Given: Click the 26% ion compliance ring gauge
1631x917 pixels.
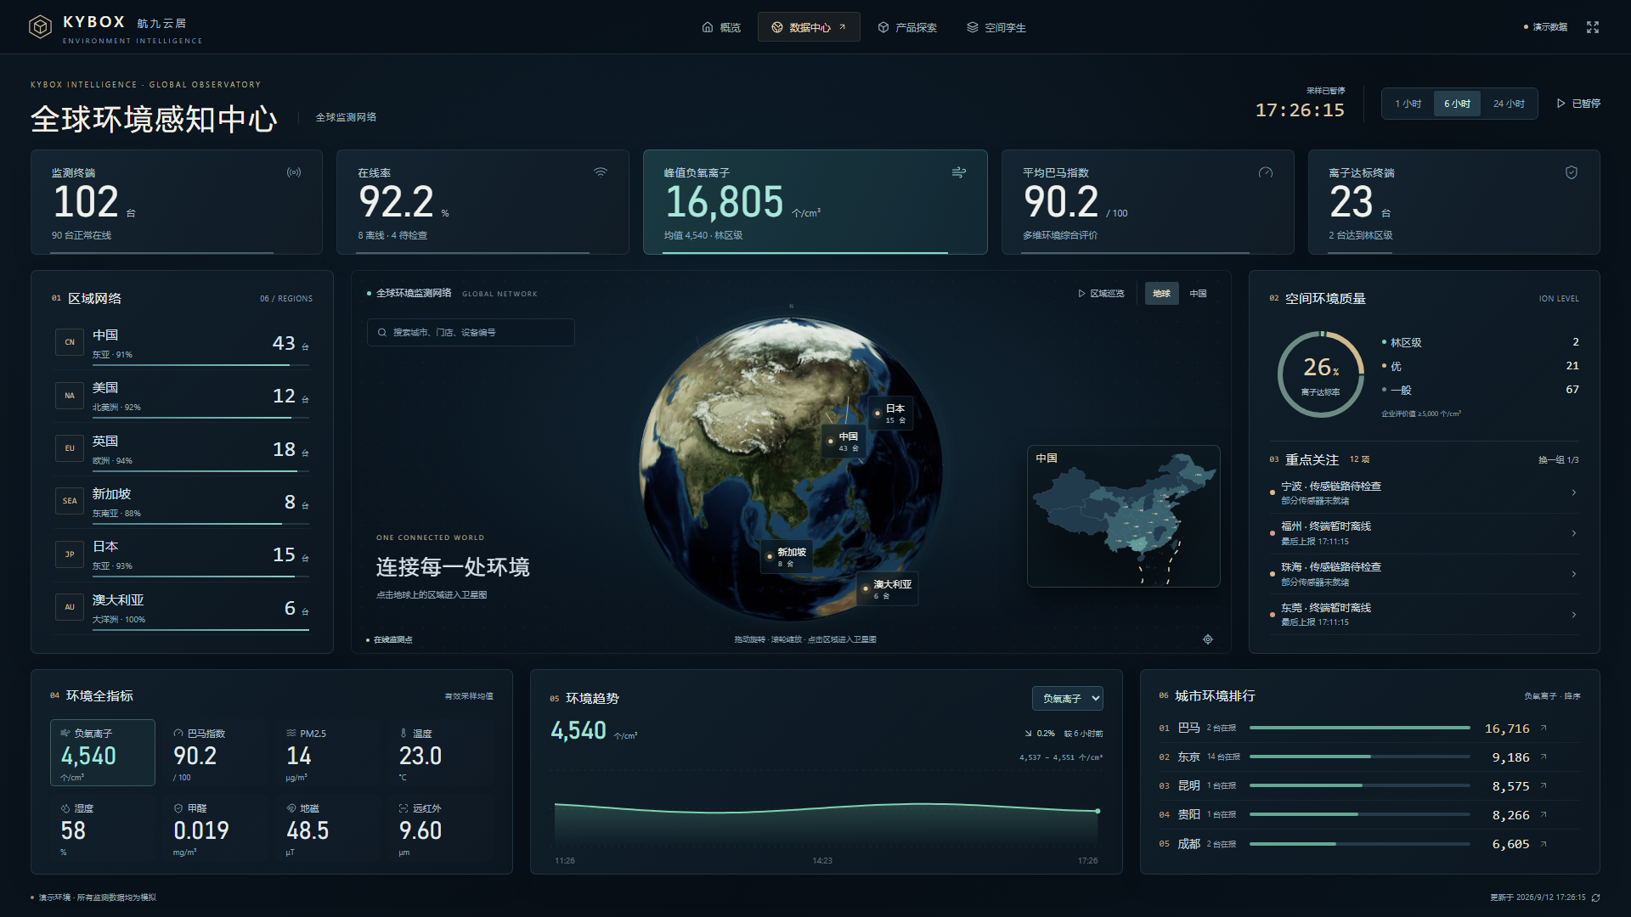Looking at the screenshot, I should [x=1321, y=374].
